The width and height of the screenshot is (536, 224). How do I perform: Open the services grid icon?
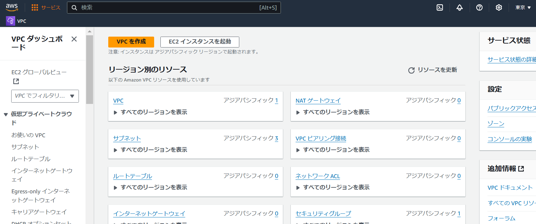pos(35,8)
